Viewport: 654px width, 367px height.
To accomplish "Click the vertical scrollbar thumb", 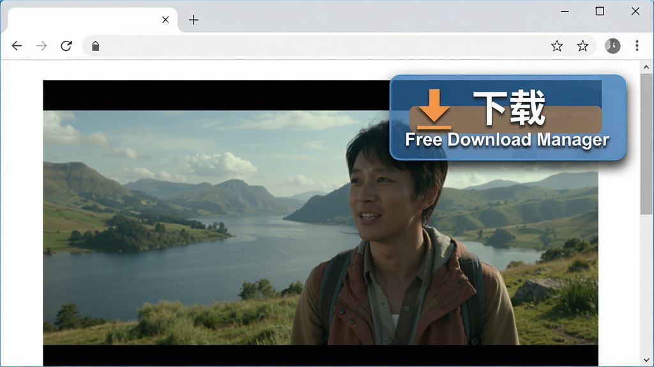I will (646, 144).
